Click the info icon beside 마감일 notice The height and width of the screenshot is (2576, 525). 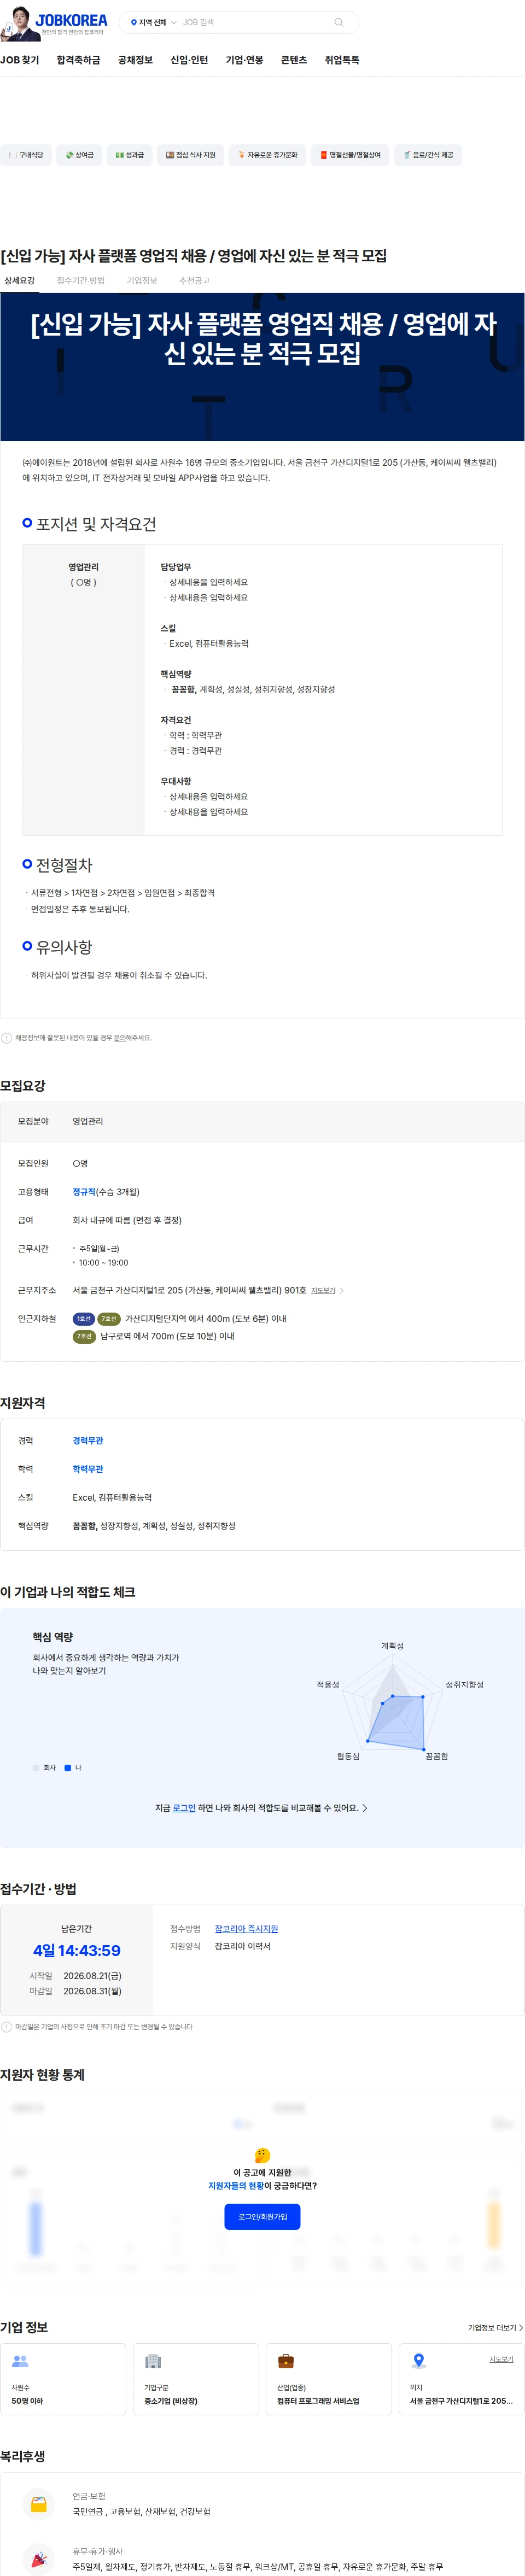pyautogui.click(x=7, y=2027)
